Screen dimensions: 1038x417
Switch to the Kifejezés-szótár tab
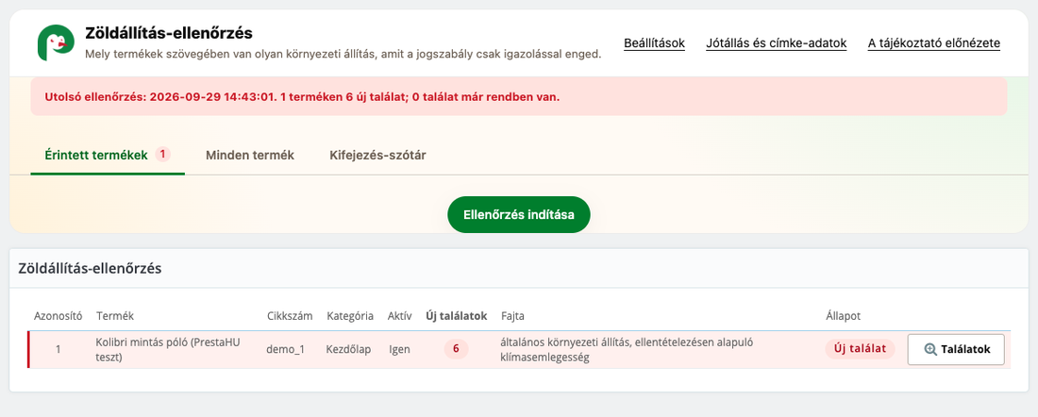(x=378, y=155)
